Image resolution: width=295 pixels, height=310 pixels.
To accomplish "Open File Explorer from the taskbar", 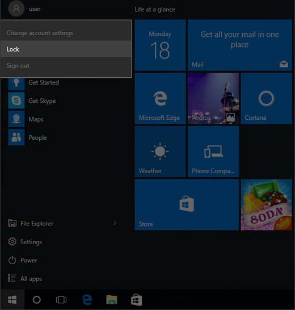I will [112, 300].
